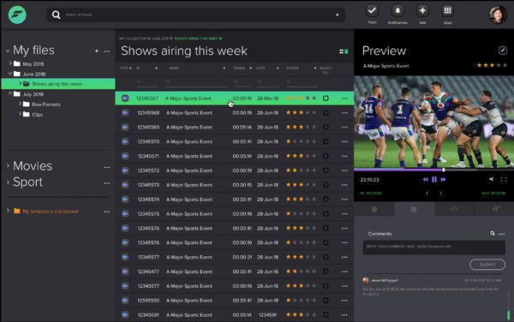Expand the Sport section
Screen dimensions: 514x322
click(x=8, y=182)
